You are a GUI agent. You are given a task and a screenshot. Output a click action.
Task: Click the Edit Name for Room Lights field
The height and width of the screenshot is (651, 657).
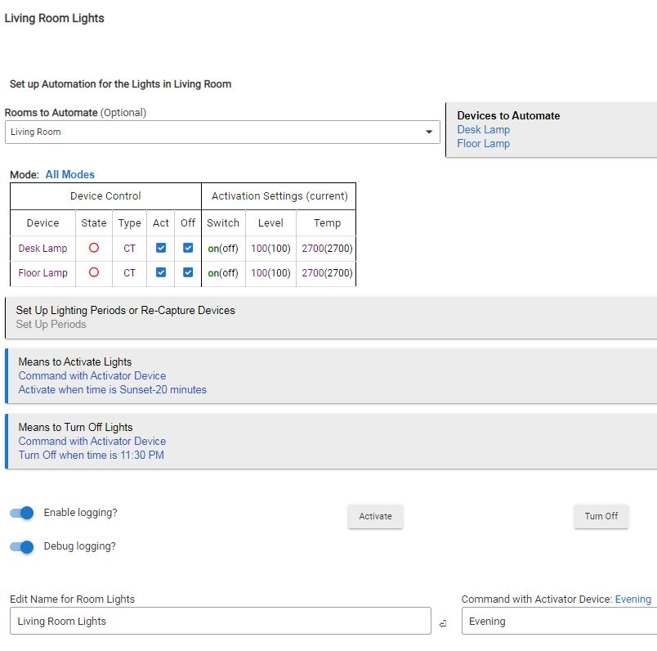[x=220, y=621]
